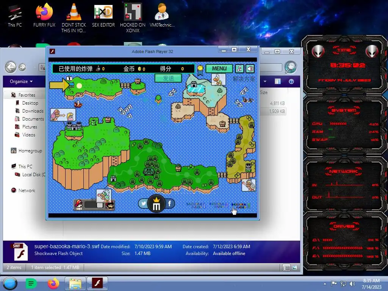
Task: Open the game MENU button
Action: click(219, 69)
